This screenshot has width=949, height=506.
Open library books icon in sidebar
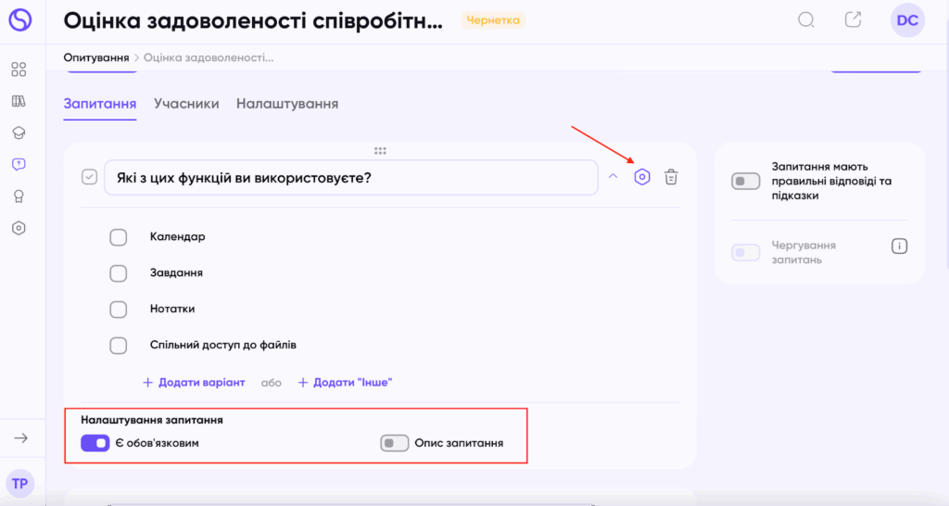(19, 101)
